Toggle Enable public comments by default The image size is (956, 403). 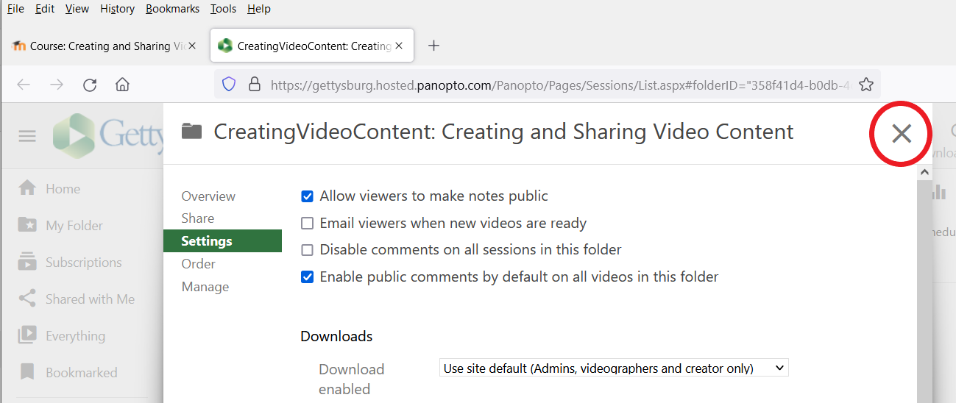pyautogui.click(x=308, y=277)
